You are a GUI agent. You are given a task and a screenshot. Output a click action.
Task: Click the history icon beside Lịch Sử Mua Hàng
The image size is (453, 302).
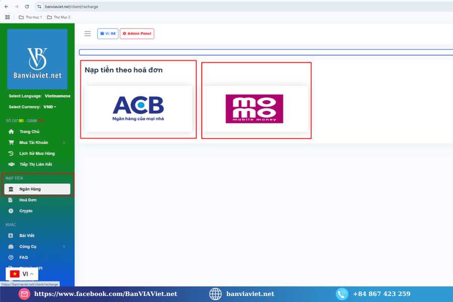coord(11,154)
